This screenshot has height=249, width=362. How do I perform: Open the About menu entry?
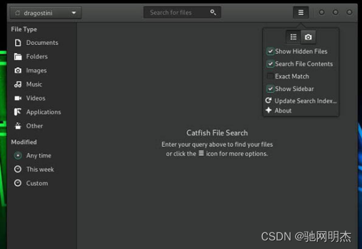click(278, 110)
